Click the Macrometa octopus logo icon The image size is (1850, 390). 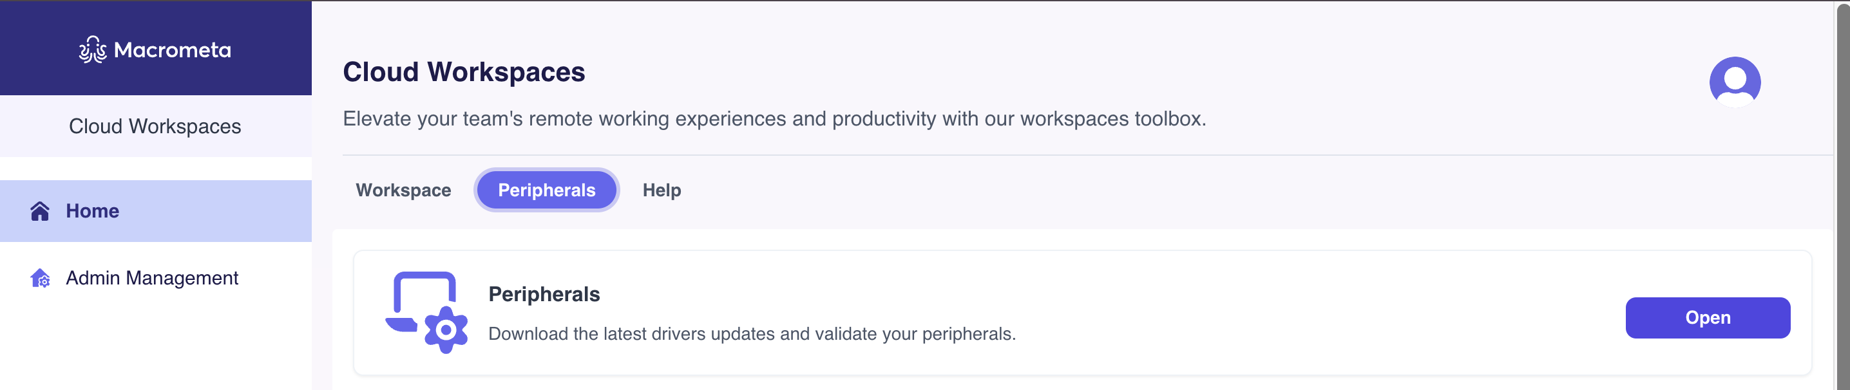point(93,50)
